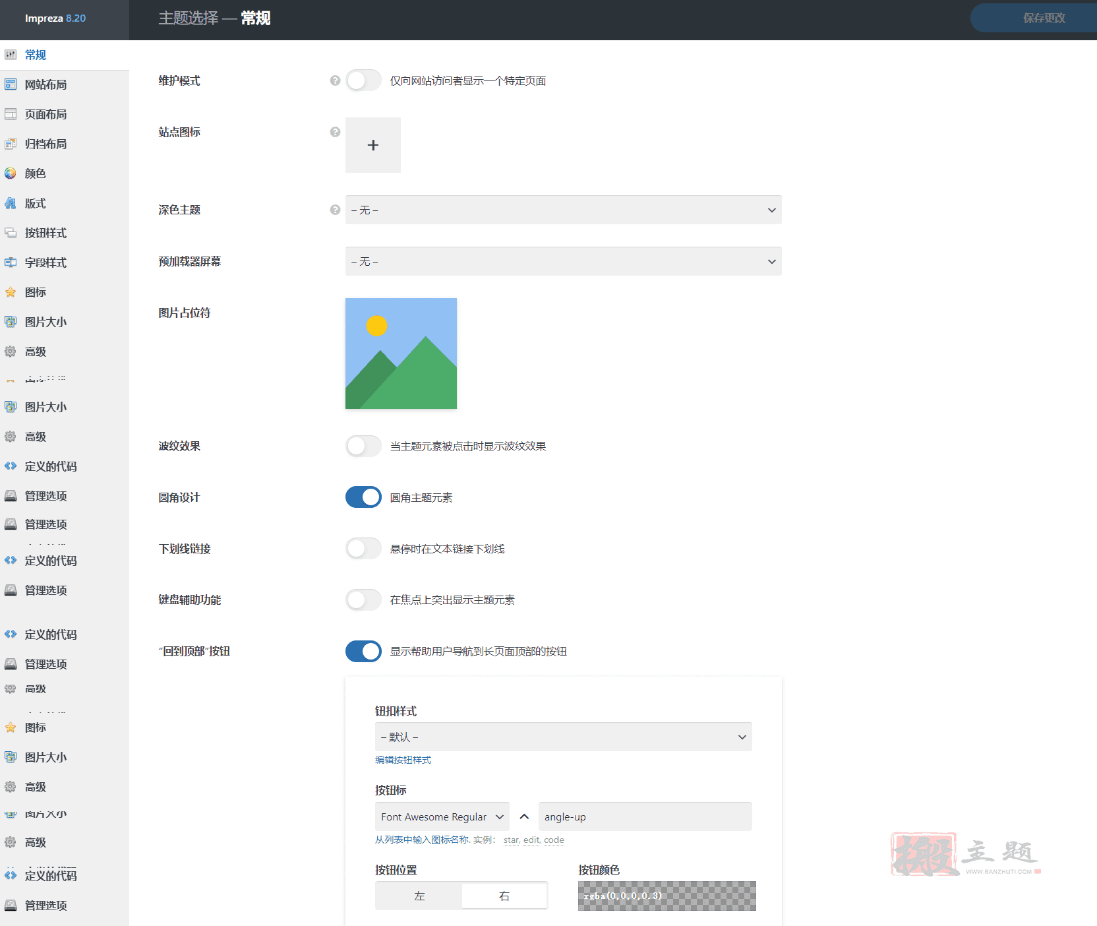
Task: Click the 按钮样式 sidebar icon
Action: [11, 233]
